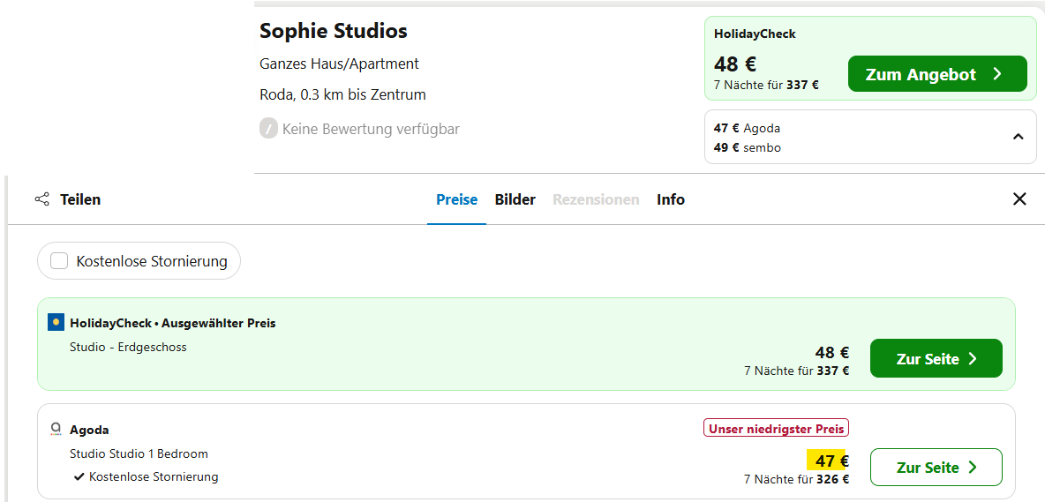This screenshot has height=502, width=1045.
Task: Open HolidayCheck offer via Zur Seite
Action: click(x=936, y=359)
